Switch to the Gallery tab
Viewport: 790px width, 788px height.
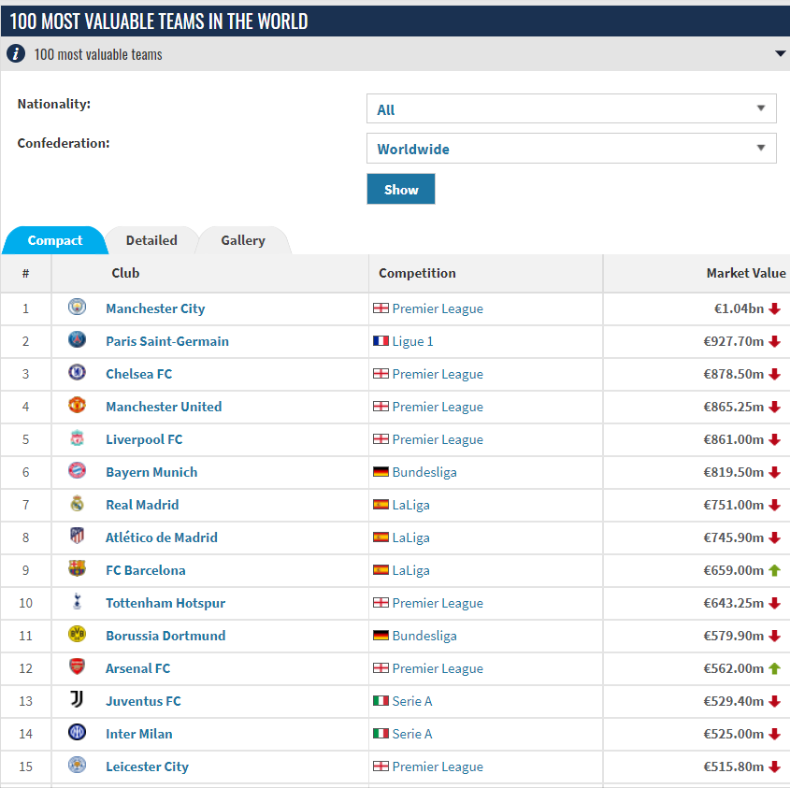click(x=243, y=240)
